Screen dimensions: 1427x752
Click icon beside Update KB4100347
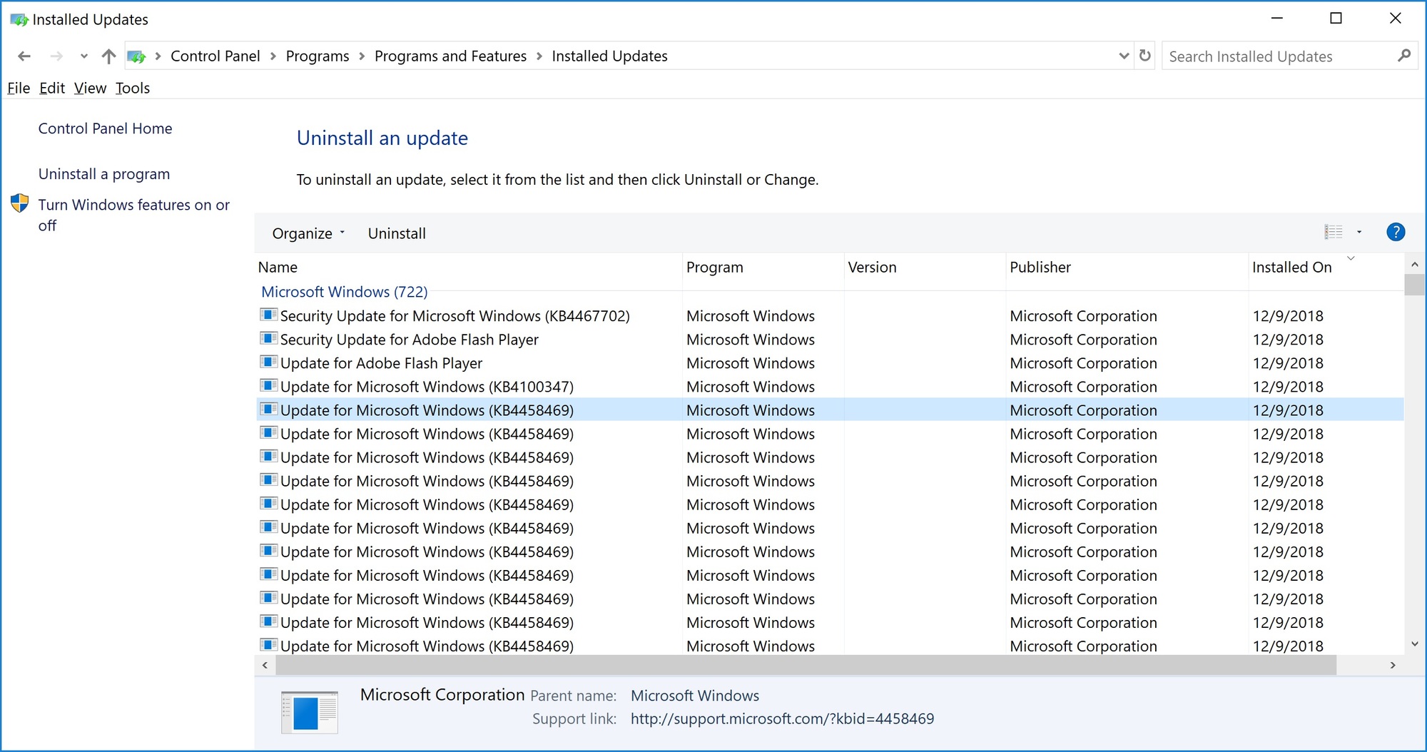click(268, 385)
